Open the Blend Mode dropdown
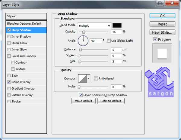Viewport: 181px width, 140px height. coord(94,26)
